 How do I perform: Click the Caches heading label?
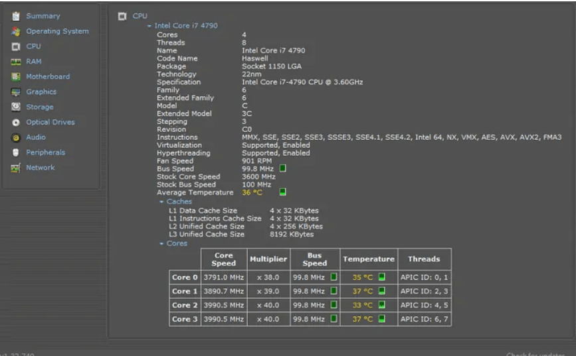click(179, 202)
